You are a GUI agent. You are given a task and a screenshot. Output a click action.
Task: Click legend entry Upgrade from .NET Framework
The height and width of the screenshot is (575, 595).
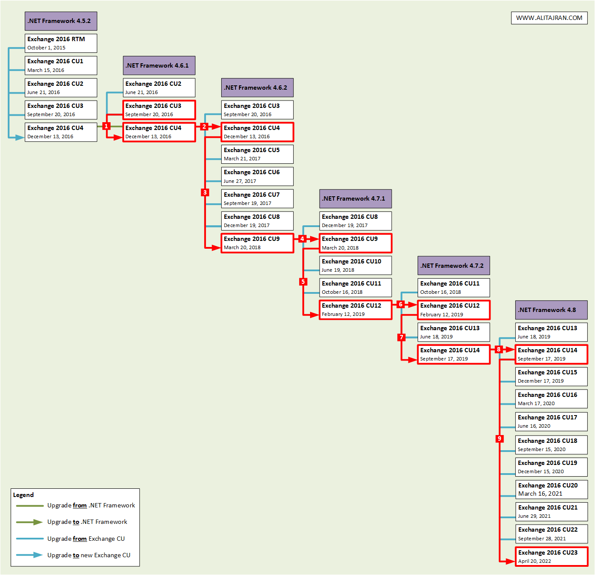pyautogui.click(x=91, y=505)
